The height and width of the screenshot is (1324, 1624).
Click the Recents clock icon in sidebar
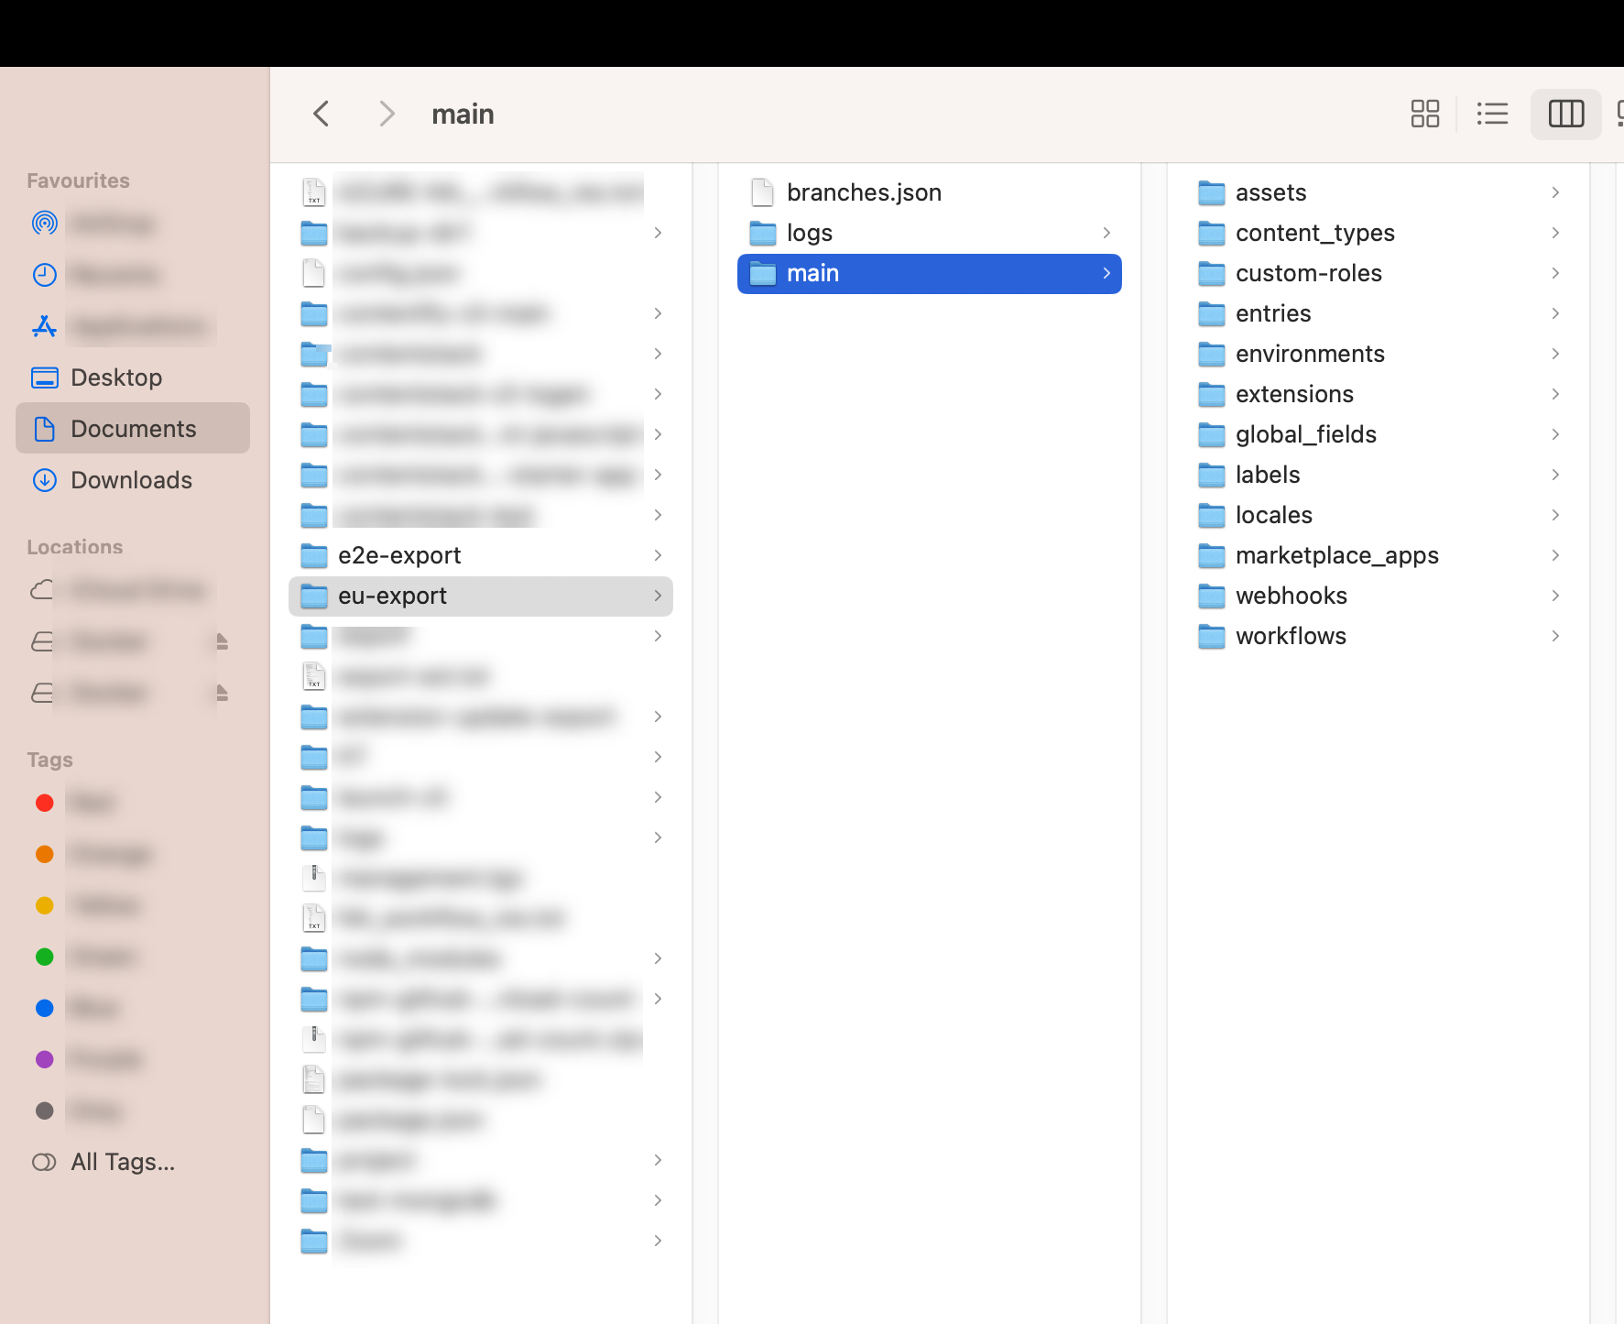point(44,274)
